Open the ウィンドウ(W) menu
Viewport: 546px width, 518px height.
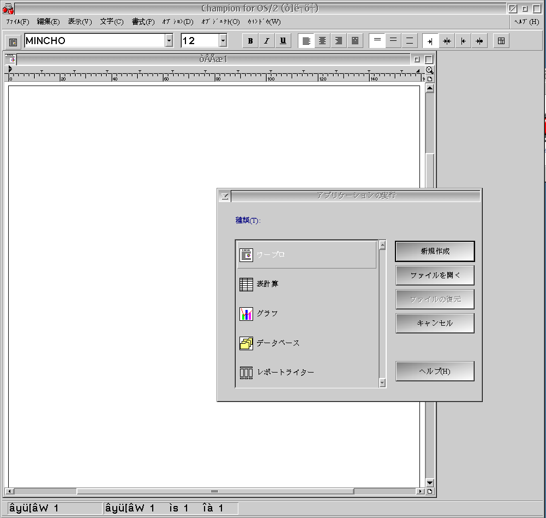[x=264, y=22]
